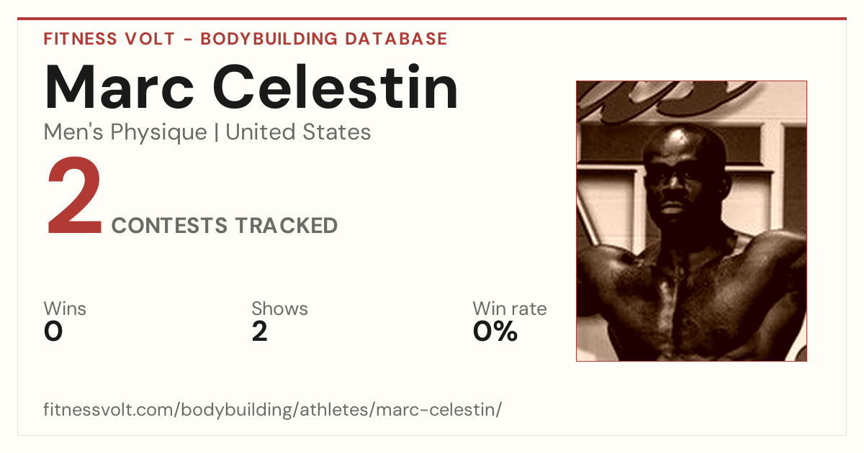Select the BODYBUILDING DATABASE header text
The height and width of the screenshot is (453, 864).
pos(323,39)
